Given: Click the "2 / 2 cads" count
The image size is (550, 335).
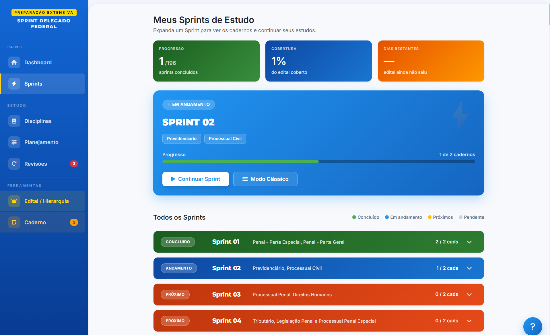Looking at the screenshot, I should [x=447, y=242].
